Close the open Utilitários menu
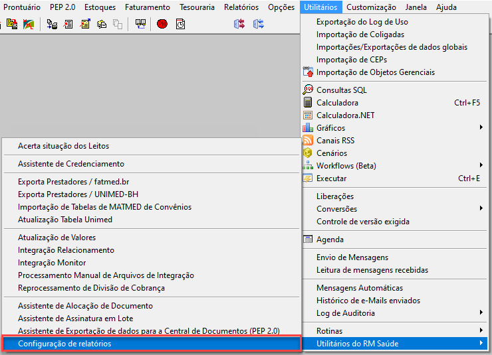The width and height of the screenshot is (492, 355). point(320,7)
